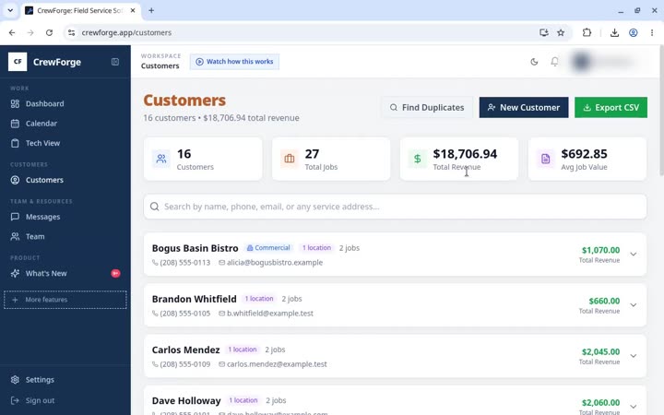Open the tab search dropdown
The height and width of the screenshot is (415, 664).
click(10, 10)
